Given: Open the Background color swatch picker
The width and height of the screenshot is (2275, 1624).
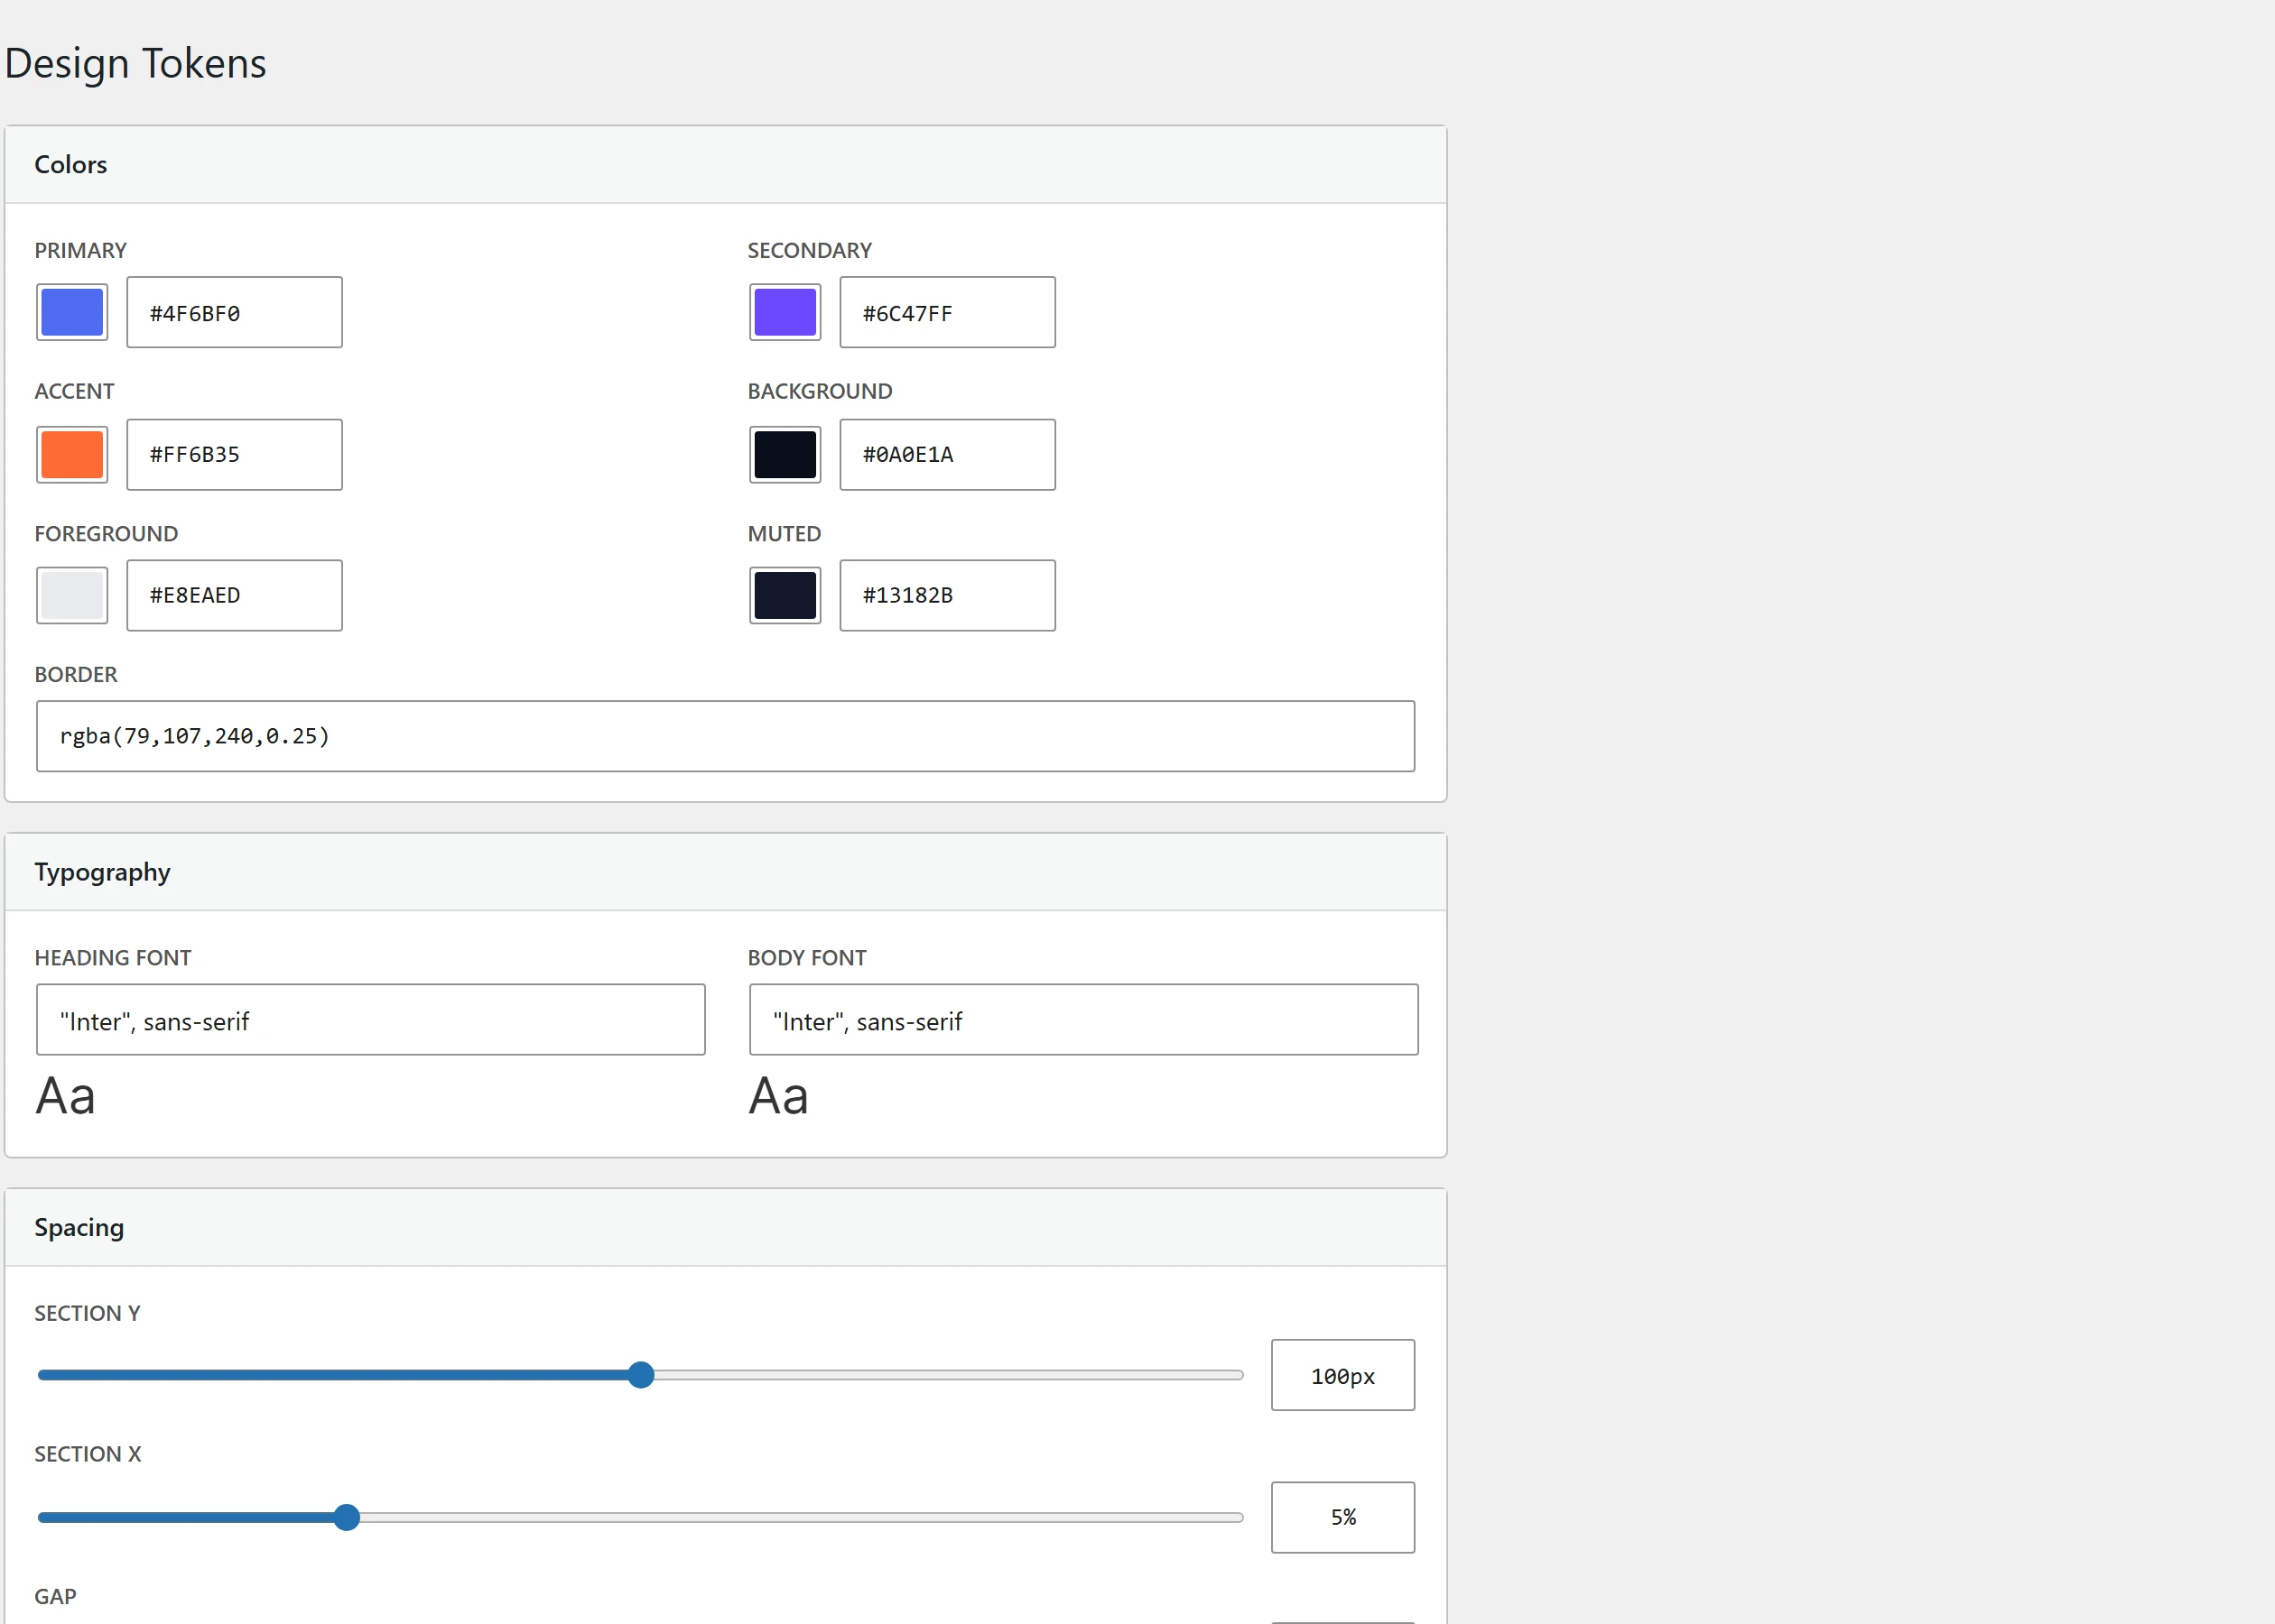Looking at the screenshot, I should pyautogui.click(x=785, y=454).
